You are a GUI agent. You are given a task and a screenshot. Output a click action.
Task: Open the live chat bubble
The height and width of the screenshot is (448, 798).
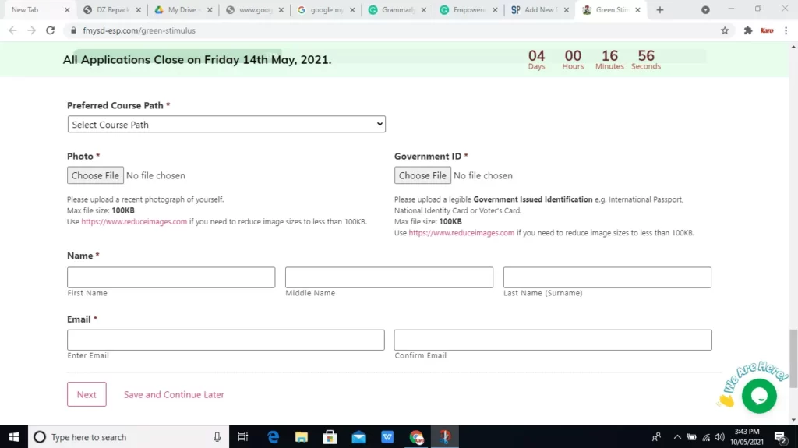pos(759,396)
